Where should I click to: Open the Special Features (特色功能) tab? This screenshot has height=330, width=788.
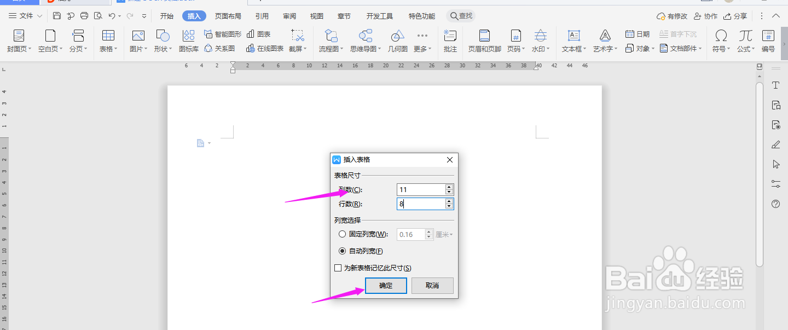422,16
